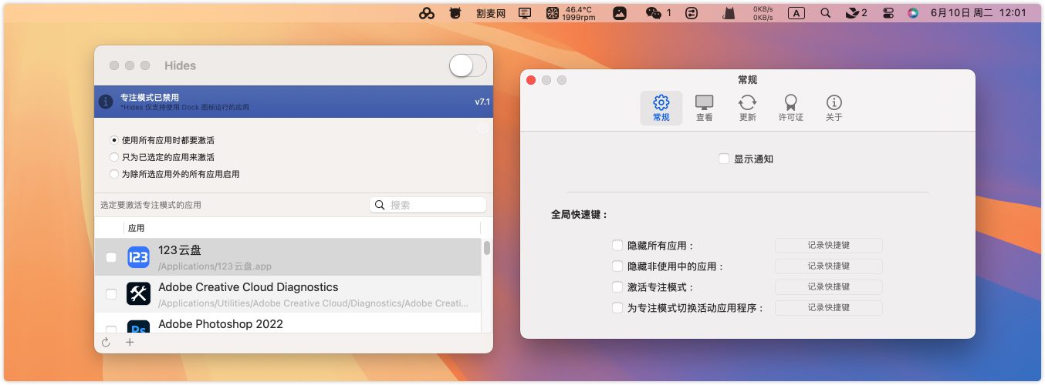Click the Adobe Creative Cloud Diagnostics app icon
Screen dimensions: 1045x385
point(138,293)
